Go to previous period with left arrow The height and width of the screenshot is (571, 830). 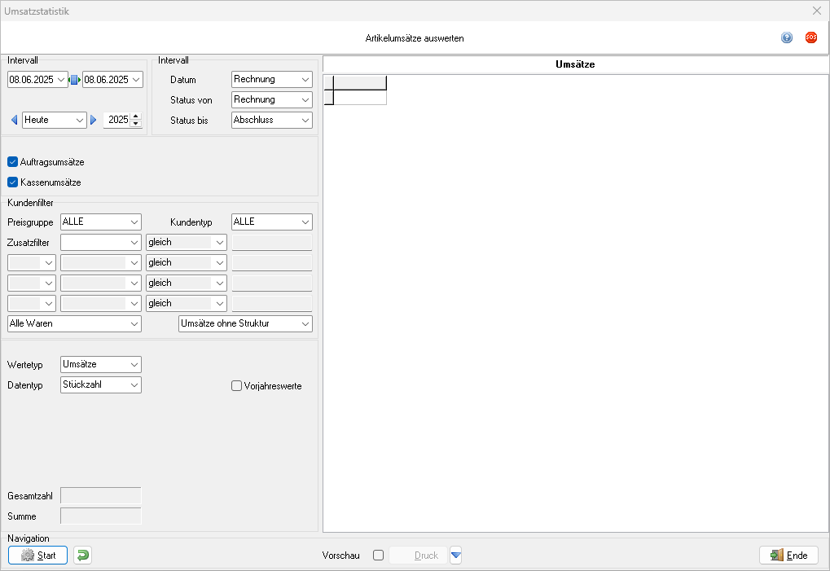tap(14, 121)
